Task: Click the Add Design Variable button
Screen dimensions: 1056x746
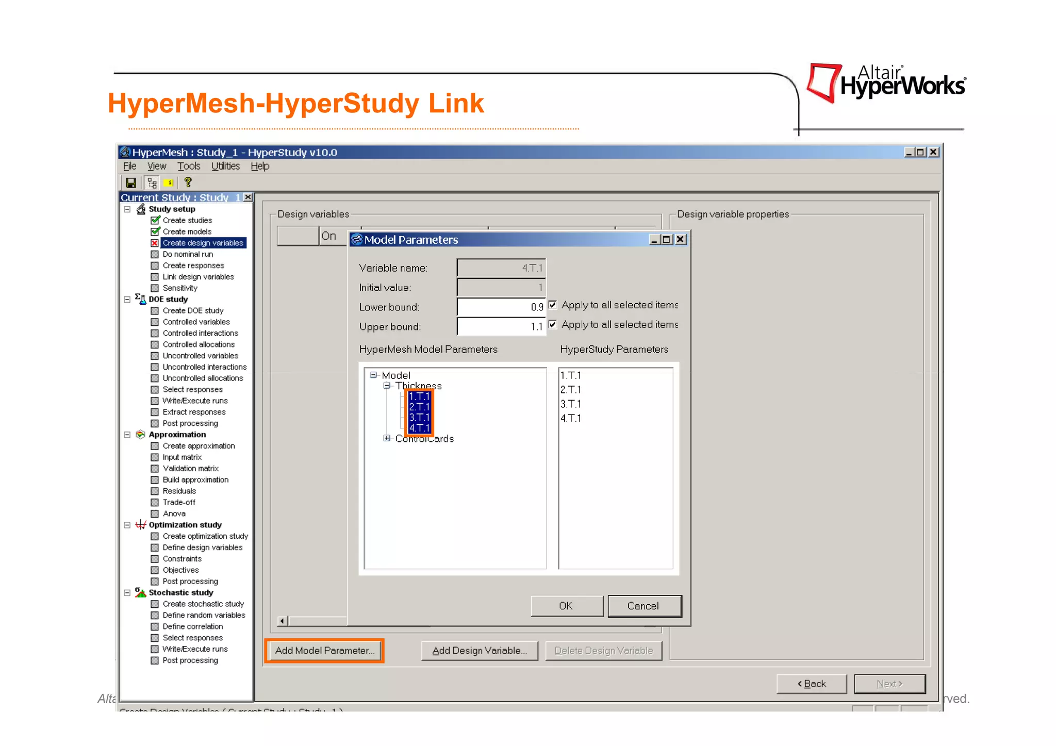Action: coord(480,651)
